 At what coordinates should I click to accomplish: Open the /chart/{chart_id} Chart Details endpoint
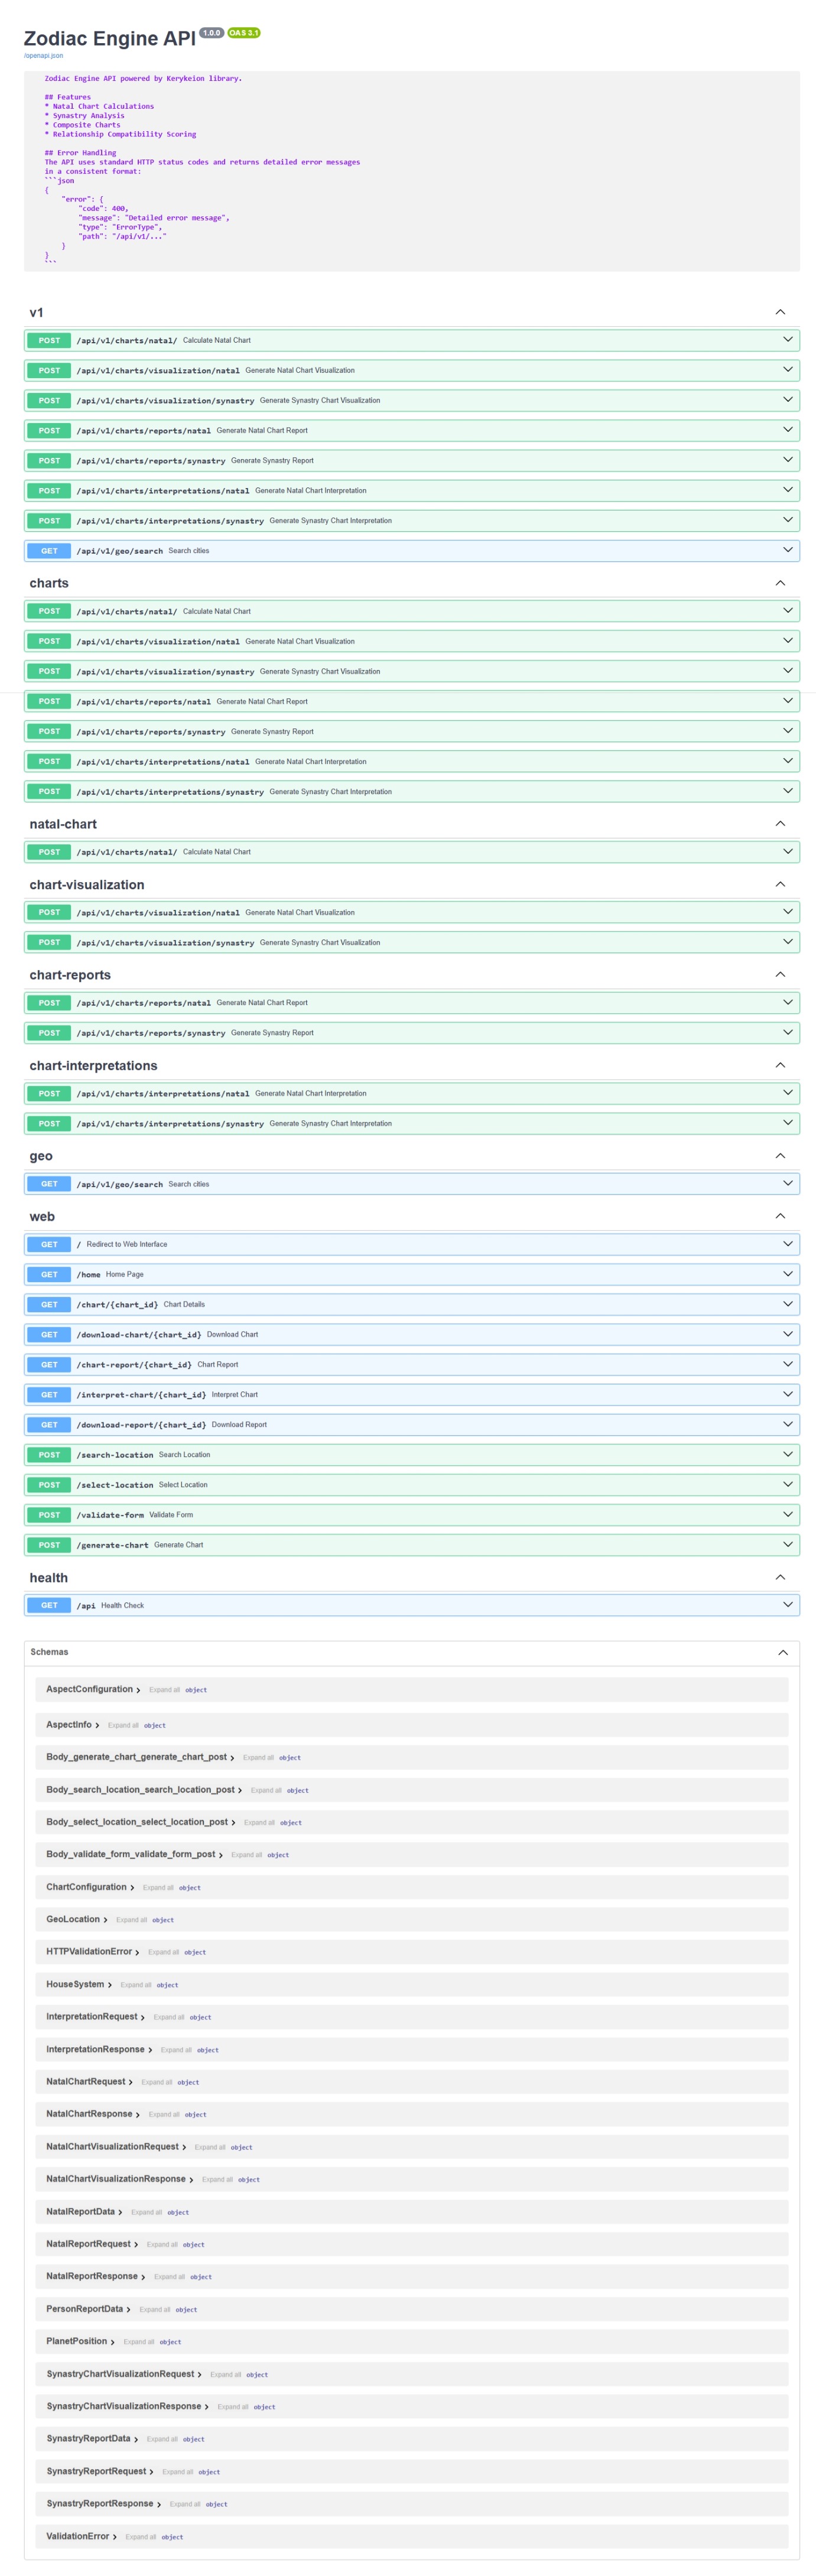pyautogui.click(x=412, y=1304)
